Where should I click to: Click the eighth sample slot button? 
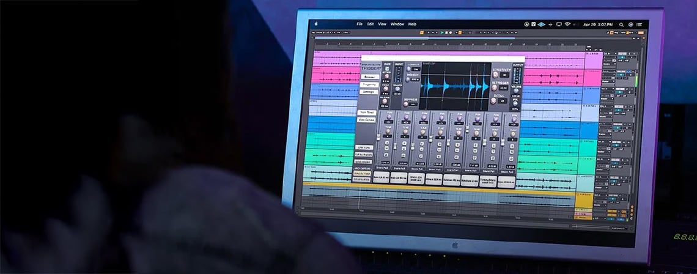pos(506,181)
